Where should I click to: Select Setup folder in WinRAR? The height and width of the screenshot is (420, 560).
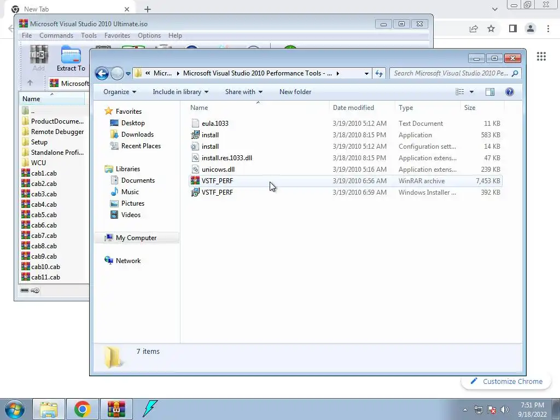tap(34, 142)
